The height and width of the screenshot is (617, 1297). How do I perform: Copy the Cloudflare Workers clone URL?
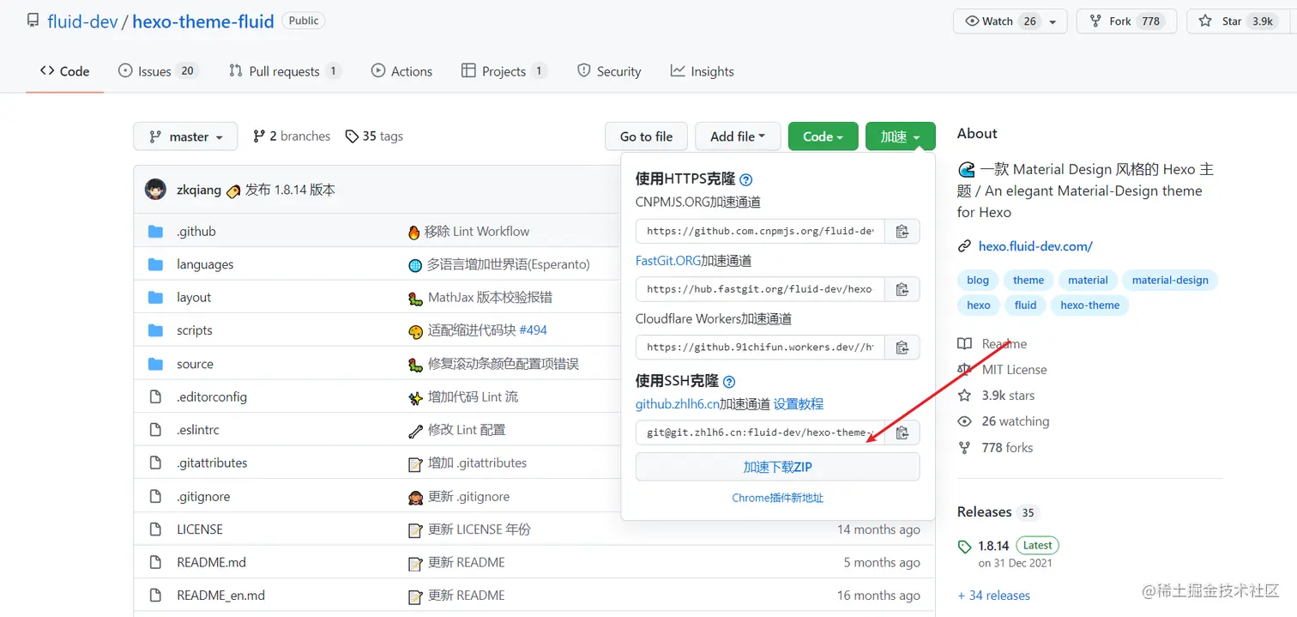point(902,348)
